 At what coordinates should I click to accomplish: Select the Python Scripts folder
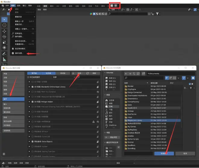pyautogui.click(x=153, y=139)
